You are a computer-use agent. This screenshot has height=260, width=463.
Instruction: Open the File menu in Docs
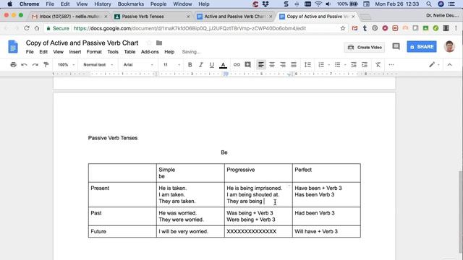pos(30,51)
